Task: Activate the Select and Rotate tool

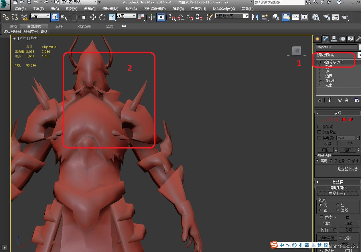Action: 102,17
